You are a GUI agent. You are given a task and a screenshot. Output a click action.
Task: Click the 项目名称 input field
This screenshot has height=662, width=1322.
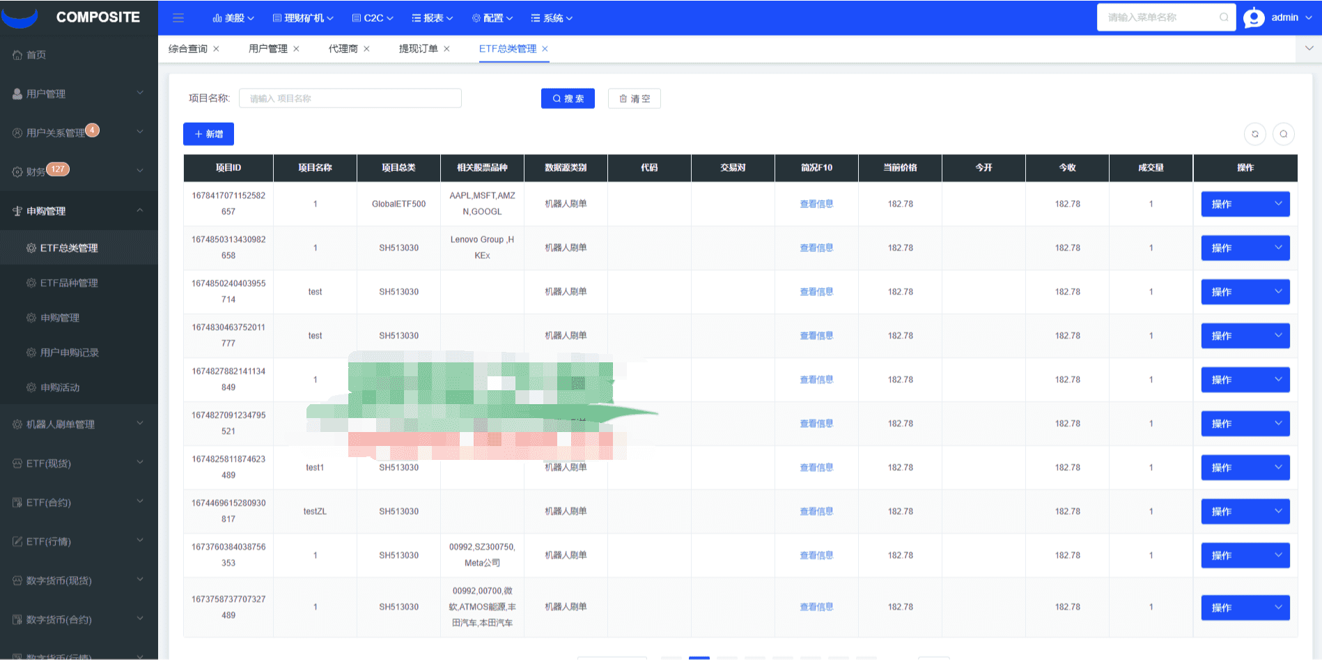[x=350, y=99]
